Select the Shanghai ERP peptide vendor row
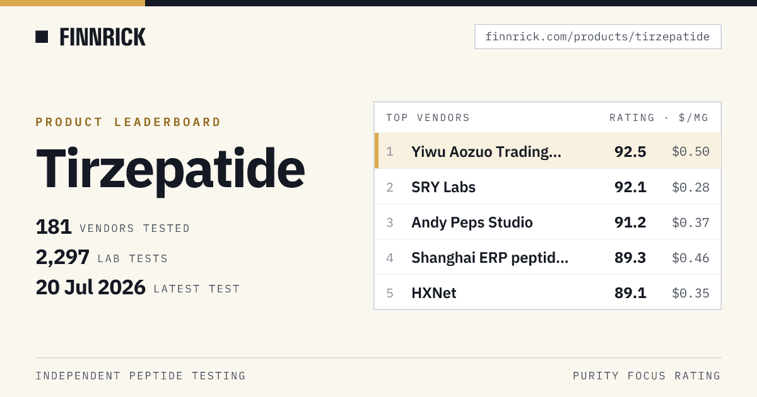 (548, 257)
